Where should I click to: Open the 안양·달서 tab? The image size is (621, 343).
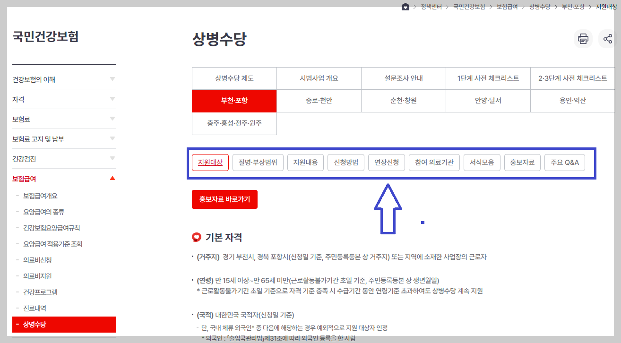pyautogui.click(x=488, y=101)
